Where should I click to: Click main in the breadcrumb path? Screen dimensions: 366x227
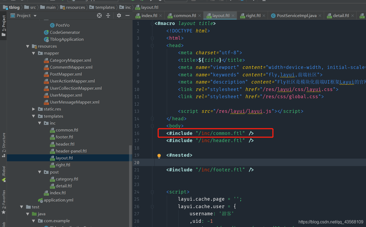point(51,7)
